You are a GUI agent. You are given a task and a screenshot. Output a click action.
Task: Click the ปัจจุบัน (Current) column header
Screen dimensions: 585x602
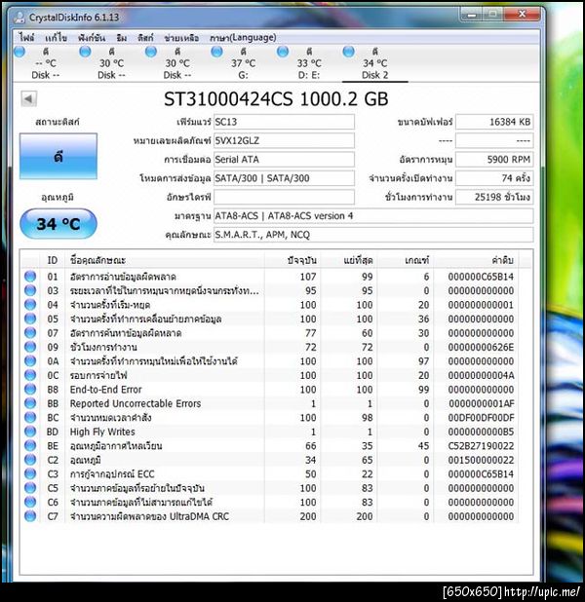[x=292, y=260]
